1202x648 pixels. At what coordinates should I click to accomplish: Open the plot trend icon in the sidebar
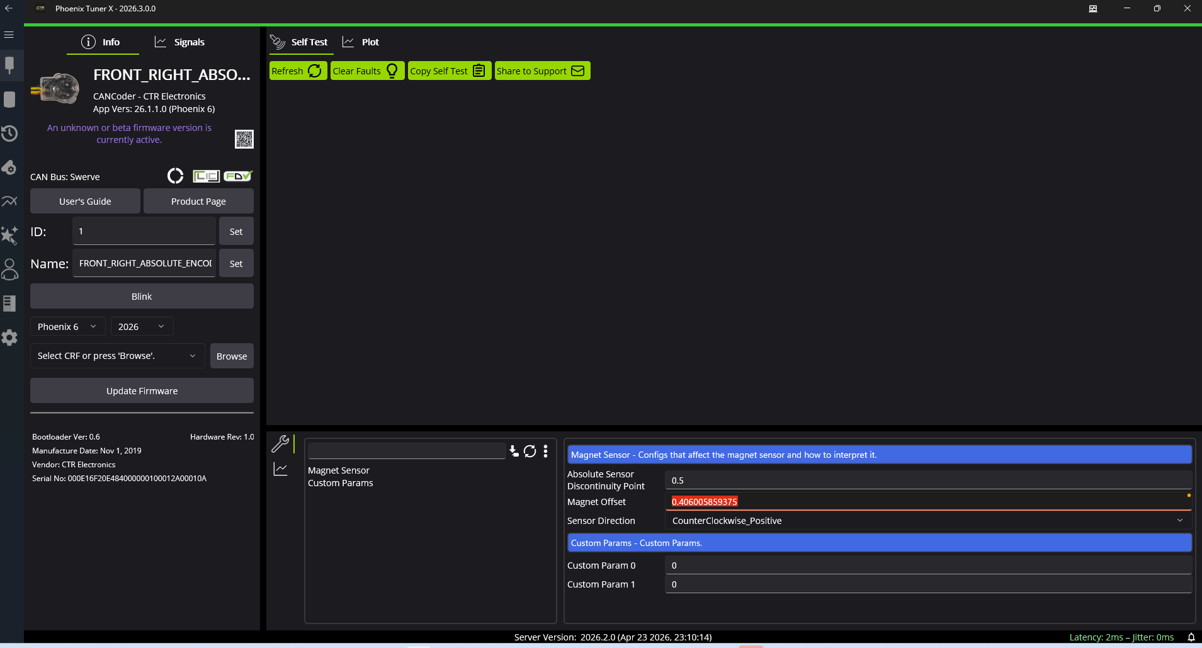point(9,202)
